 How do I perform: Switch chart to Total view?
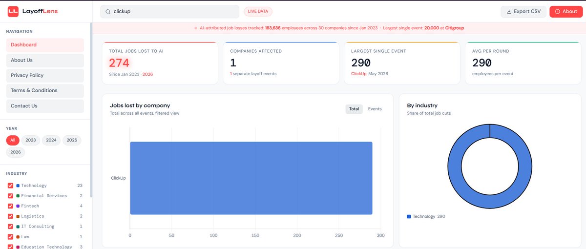click(354, 109)
